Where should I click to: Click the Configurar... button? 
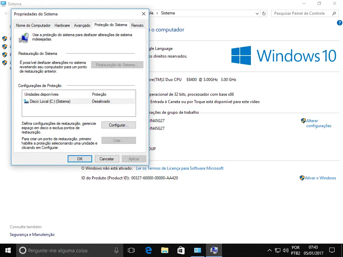point(119,125)
